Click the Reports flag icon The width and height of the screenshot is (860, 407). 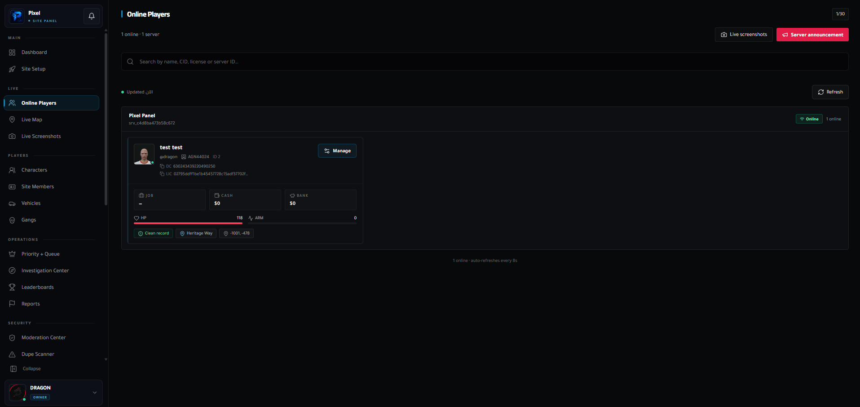click(12, 304)
